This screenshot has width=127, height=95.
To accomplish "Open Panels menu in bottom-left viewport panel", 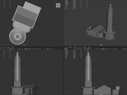I will pyautogui.click(x=13, y=47).
